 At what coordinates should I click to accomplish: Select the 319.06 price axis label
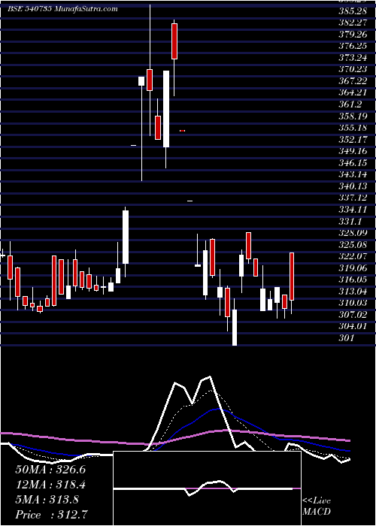[353, 268]
